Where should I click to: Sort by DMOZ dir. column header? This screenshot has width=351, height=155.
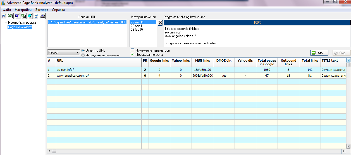224,62
